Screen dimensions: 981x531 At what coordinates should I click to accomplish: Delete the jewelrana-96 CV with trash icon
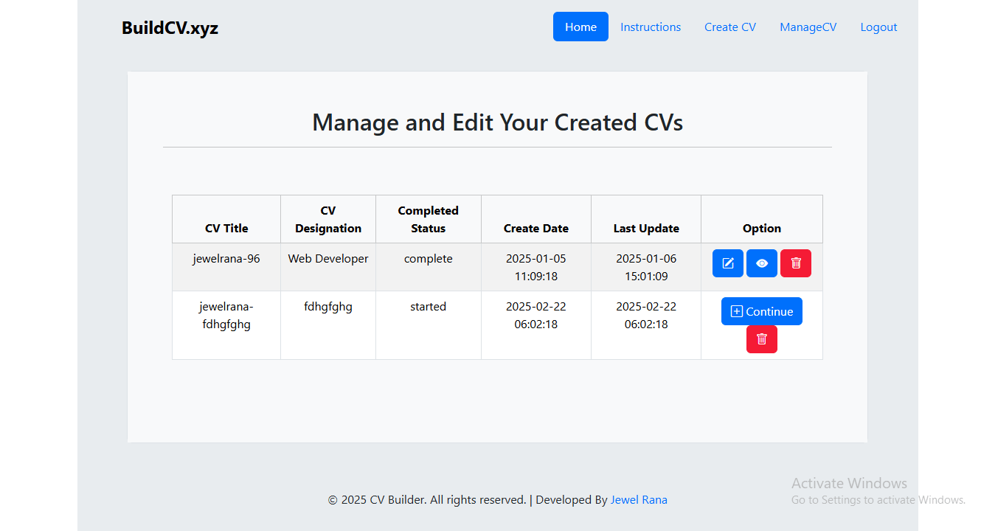click(x=795, y=263)
